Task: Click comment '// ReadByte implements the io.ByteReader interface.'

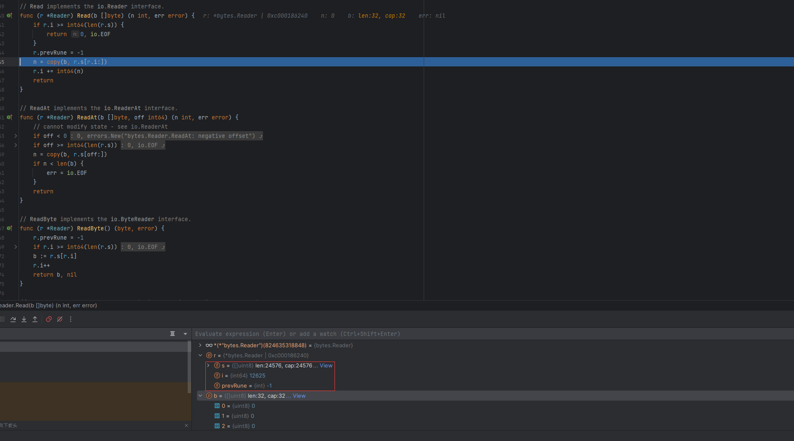Action: (x=105, y=219)
